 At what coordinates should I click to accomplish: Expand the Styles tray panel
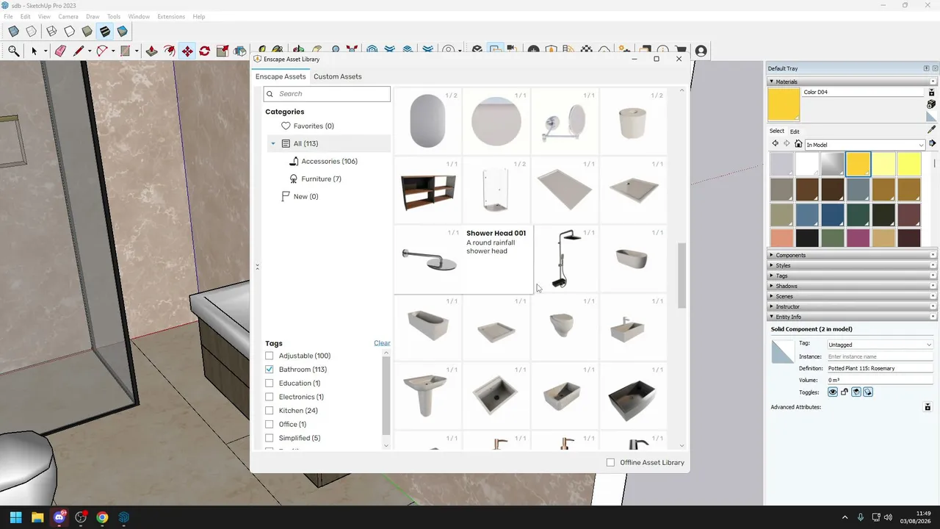[x=852, y=265]
